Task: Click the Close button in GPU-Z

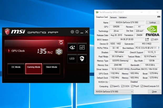Action: tap(154, 92)
